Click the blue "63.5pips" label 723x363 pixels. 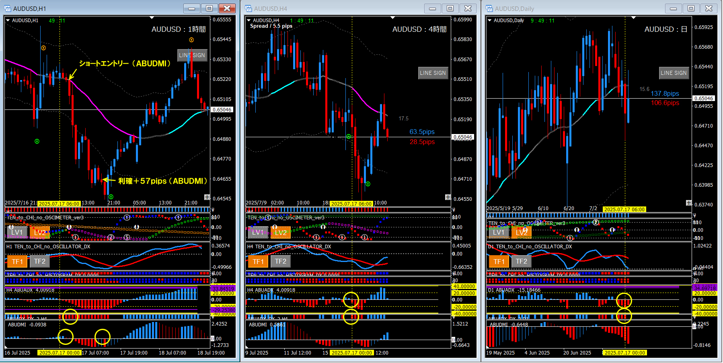(422, 132)
